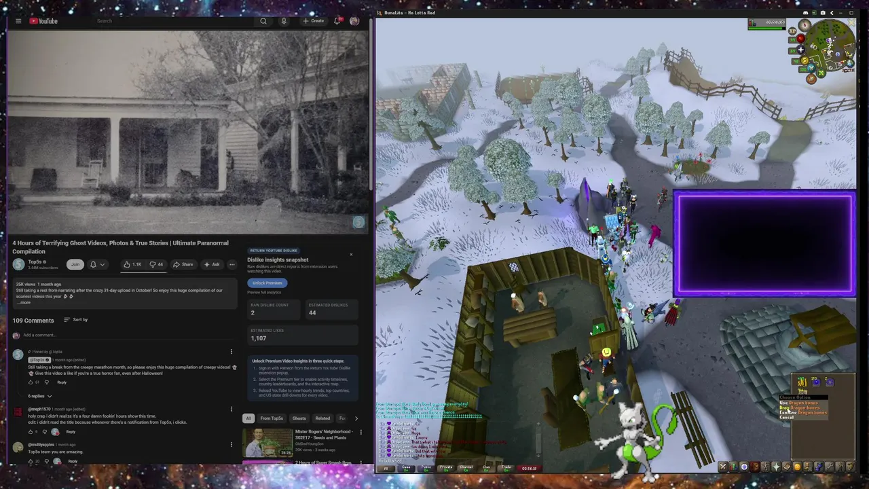Image resolution: width=869 pixels, height=489 pixels.
Task: Click the Join channel button
Action: tap(75, 264)
